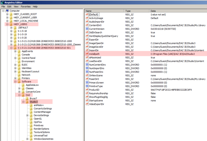Image resolution: width=207 pixels, height=141 pixels.
Task: Sort by the Type column header
Action: [x=137, y=11]
